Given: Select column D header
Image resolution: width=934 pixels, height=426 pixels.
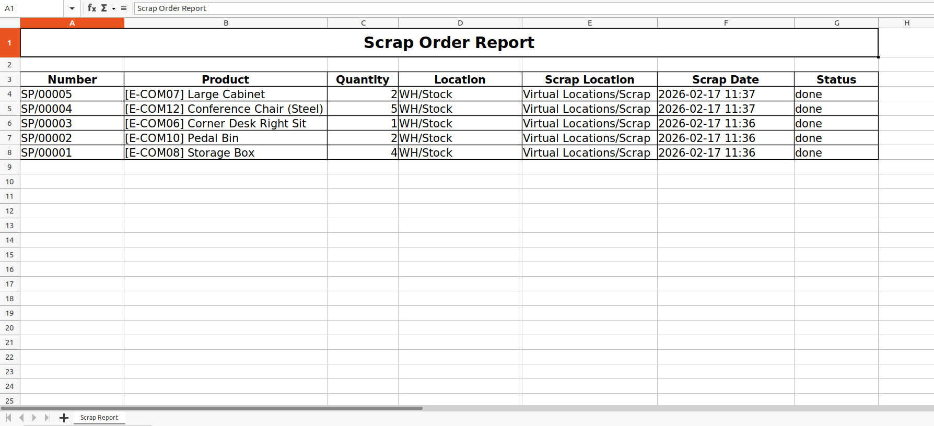Looking at the screenshot, I should pyautogui.click(x=460, y=23).
